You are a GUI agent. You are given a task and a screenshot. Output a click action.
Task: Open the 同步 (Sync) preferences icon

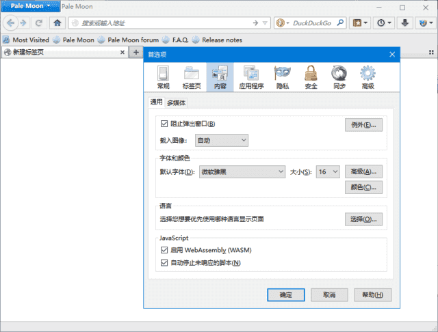click(x=339, y=77)
